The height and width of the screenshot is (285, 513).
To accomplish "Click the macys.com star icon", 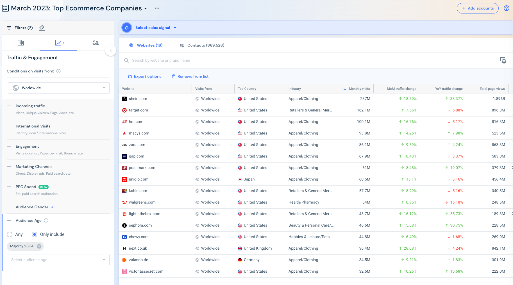I will (x=124, y=133).
